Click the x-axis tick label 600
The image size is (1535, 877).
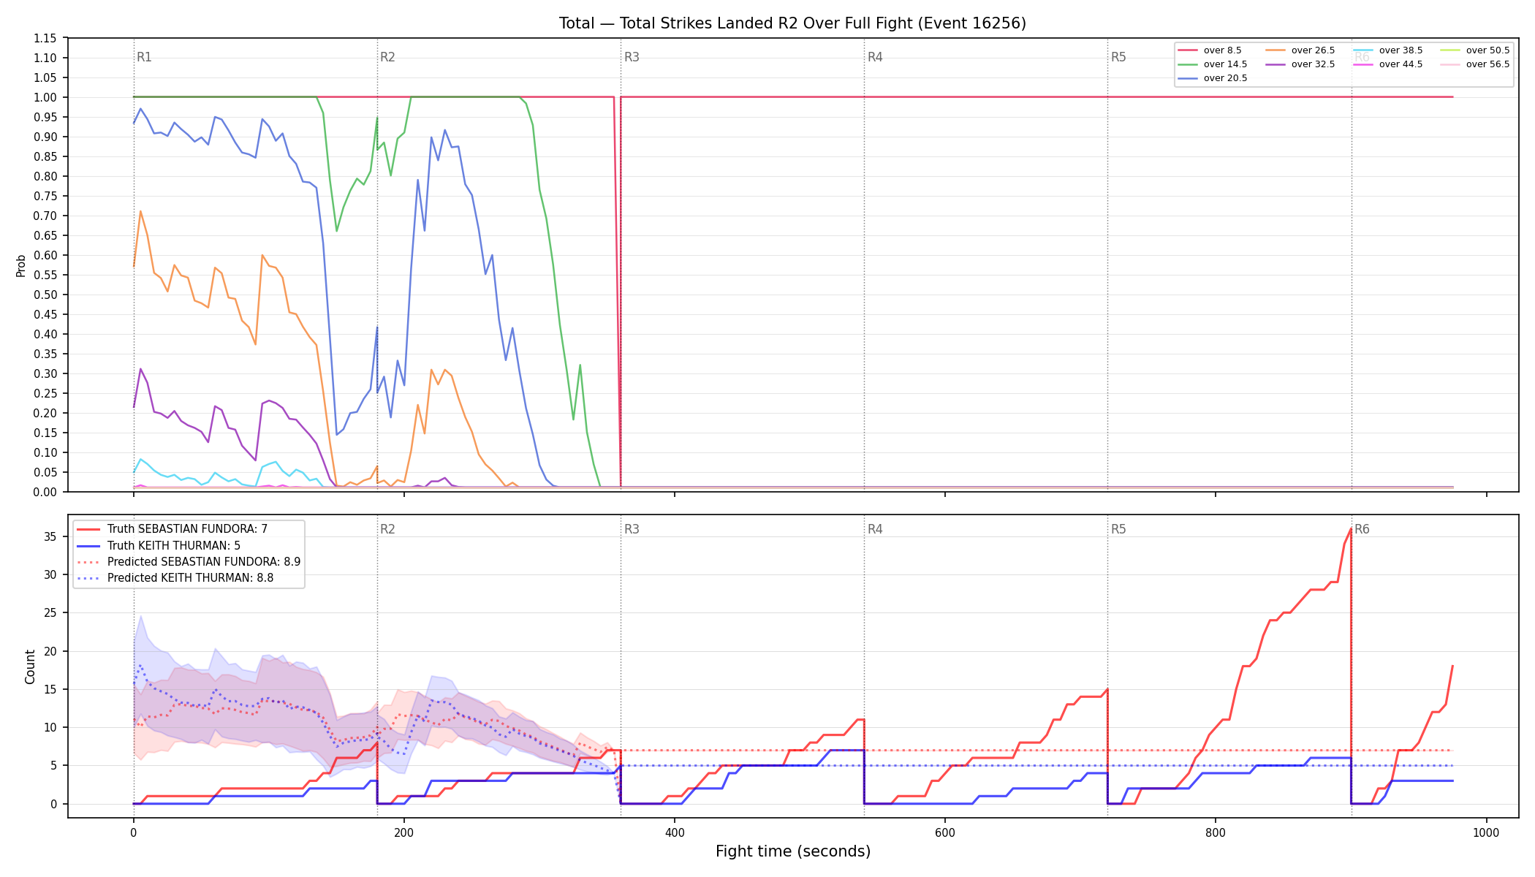944,832
